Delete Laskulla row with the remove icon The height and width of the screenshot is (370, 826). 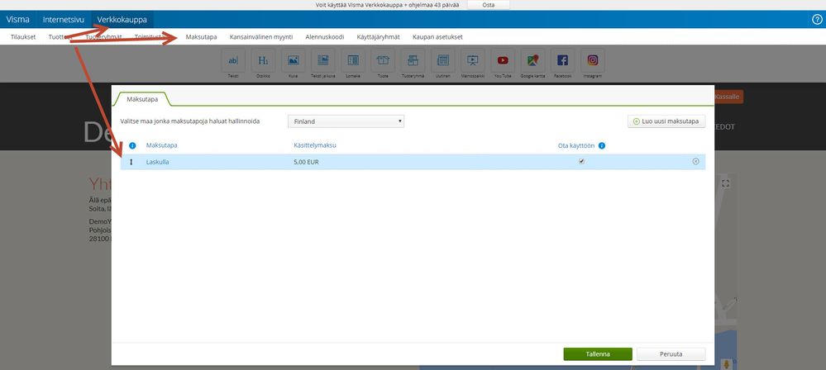point(695,162)
